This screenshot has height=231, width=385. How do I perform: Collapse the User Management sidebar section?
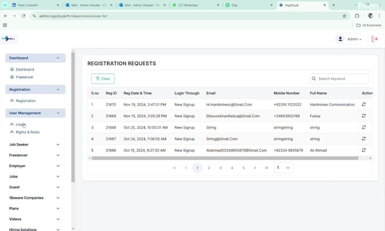(35, 113)
